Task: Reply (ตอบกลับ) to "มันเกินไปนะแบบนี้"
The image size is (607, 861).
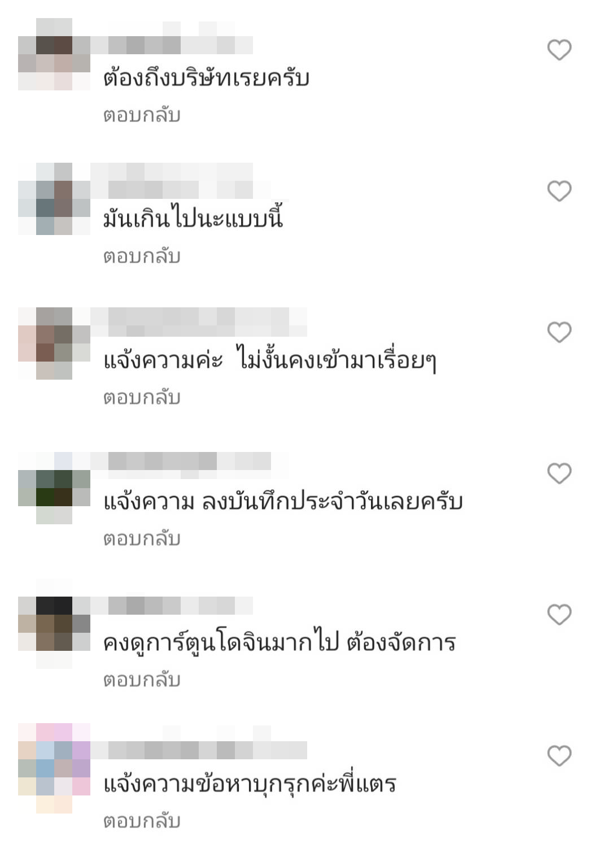Action: pos(142,256)
